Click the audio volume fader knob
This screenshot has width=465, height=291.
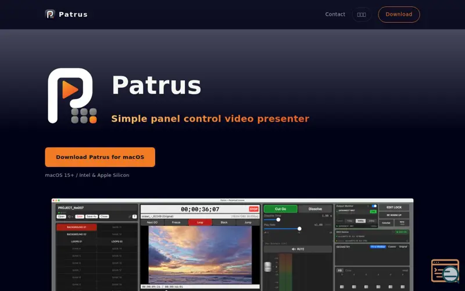coord(268,267)
